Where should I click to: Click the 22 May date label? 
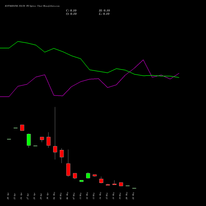pyautogui.click(x=133, y=196)
